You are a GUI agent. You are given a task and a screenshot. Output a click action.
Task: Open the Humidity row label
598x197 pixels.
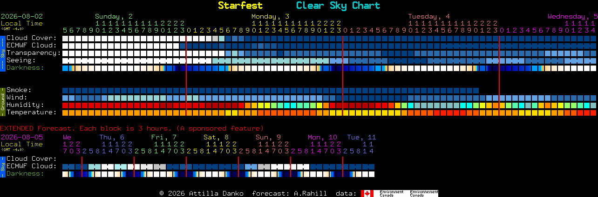click(x=25, y=105)
